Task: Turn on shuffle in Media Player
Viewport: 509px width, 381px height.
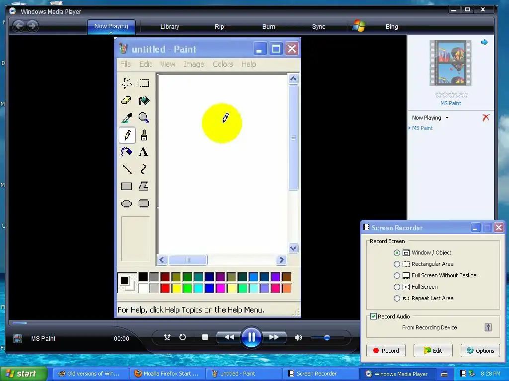Action: [x=167, y=337]
